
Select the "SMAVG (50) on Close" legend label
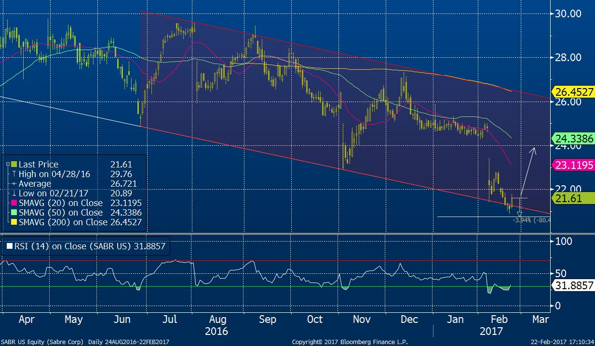click(60, 213)
